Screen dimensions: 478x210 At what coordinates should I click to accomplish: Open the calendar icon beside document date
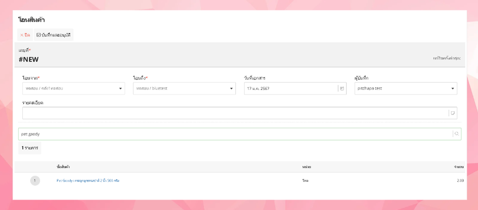tap(342, 88)
